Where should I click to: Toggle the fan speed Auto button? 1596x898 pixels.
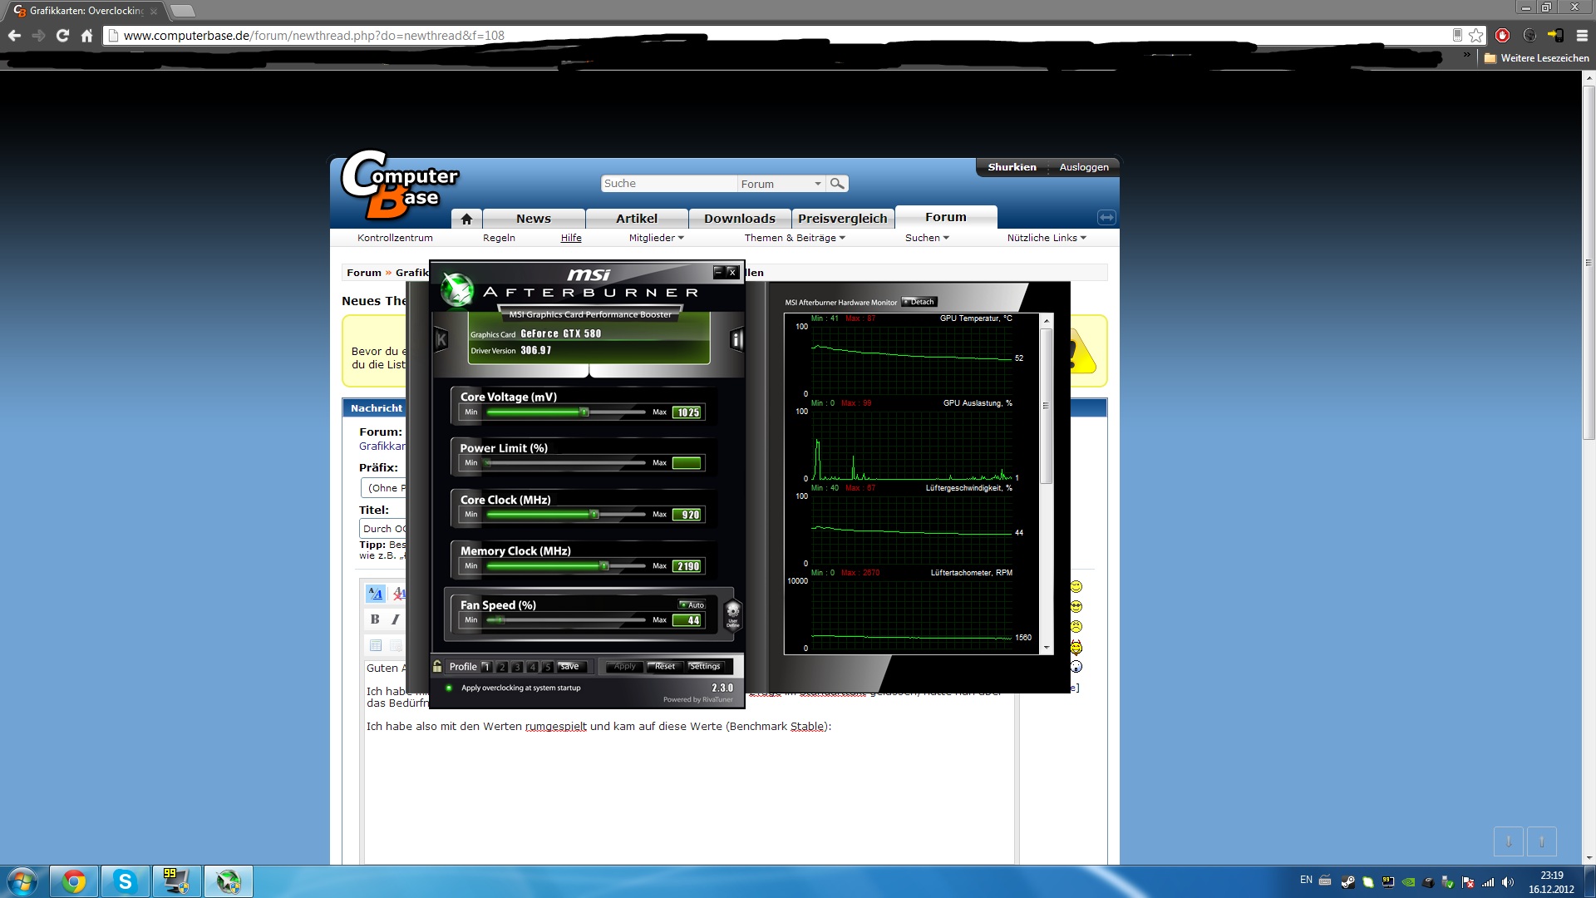[692, 604]
